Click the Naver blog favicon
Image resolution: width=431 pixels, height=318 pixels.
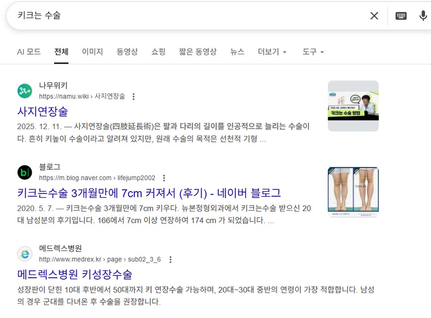(25, 173)
